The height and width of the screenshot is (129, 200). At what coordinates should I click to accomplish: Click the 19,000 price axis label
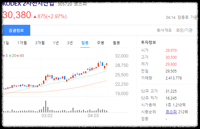(122, 94)
